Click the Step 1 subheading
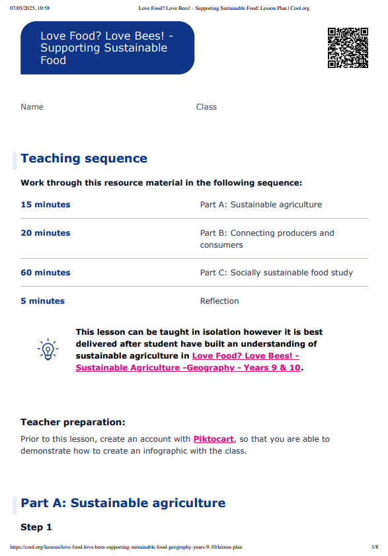This screenshot has width=388, height=556. pos(36,528)
